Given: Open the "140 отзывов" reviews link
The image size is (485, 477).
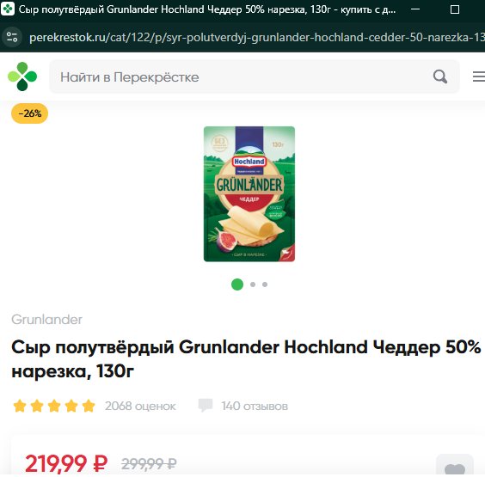Looking at the screenshot, I should click(x=255, y=406).
